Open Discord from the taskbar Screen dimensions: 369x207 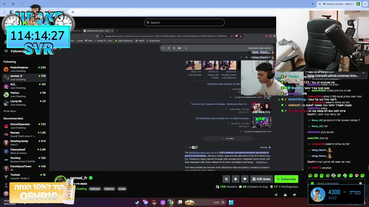146,202
